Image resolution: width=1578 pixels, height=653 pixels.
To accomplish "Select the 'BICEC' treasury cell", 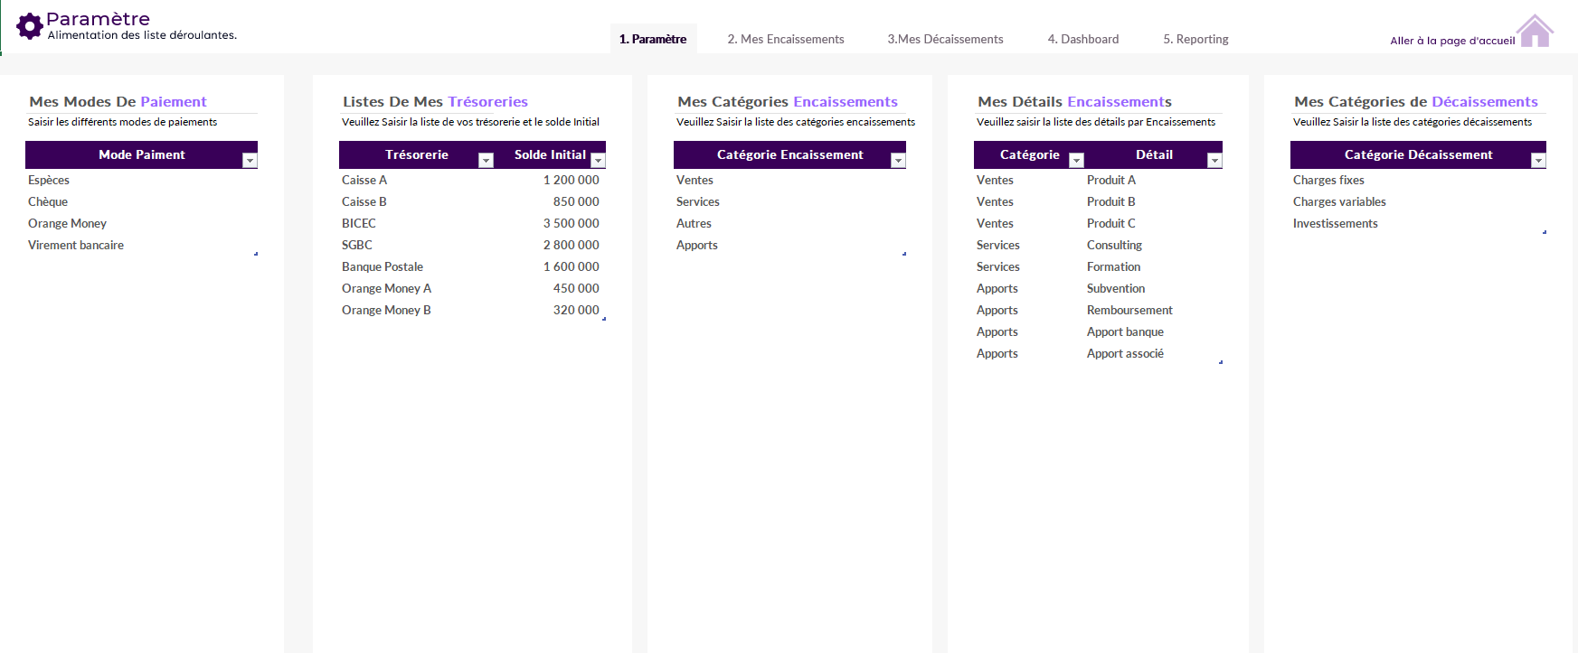I will tap(417, 223).
